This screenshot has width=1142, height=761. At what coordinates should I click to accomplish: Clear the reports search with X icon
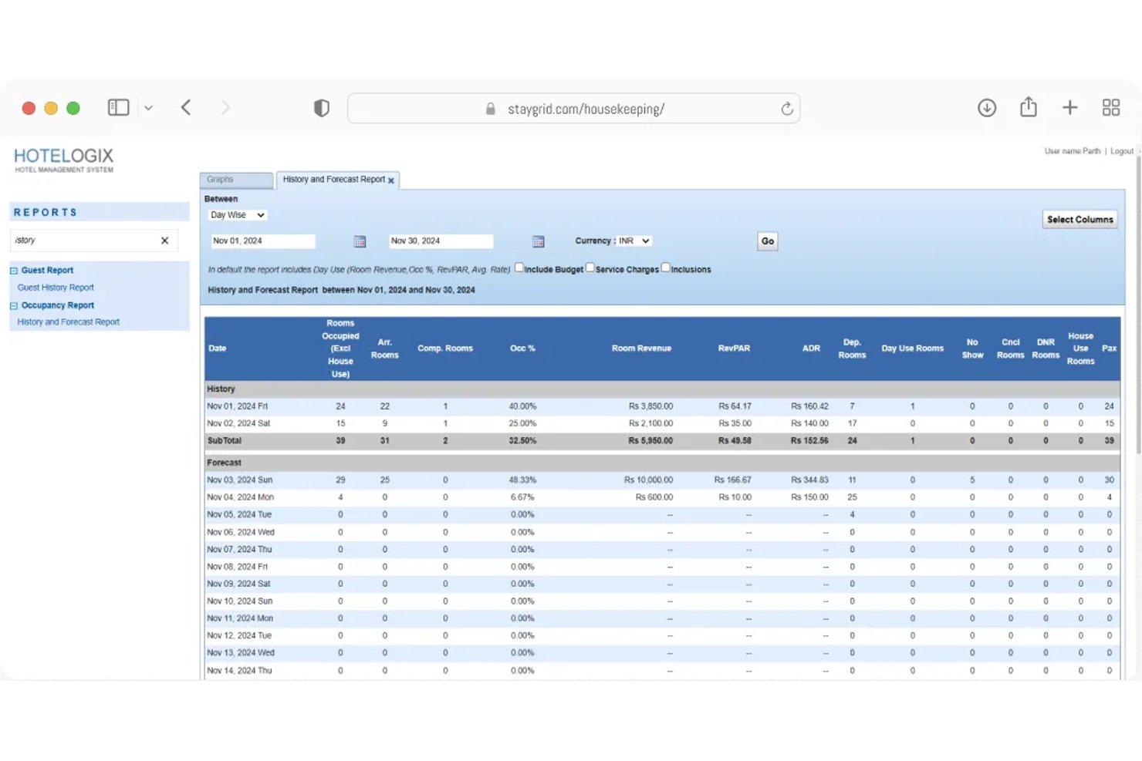click(x=164, y=241)
